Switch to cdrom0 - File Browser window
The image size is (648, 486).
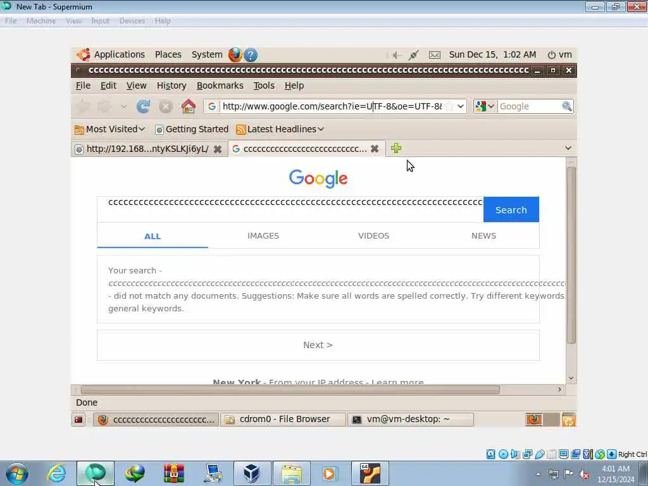[283, 420]
